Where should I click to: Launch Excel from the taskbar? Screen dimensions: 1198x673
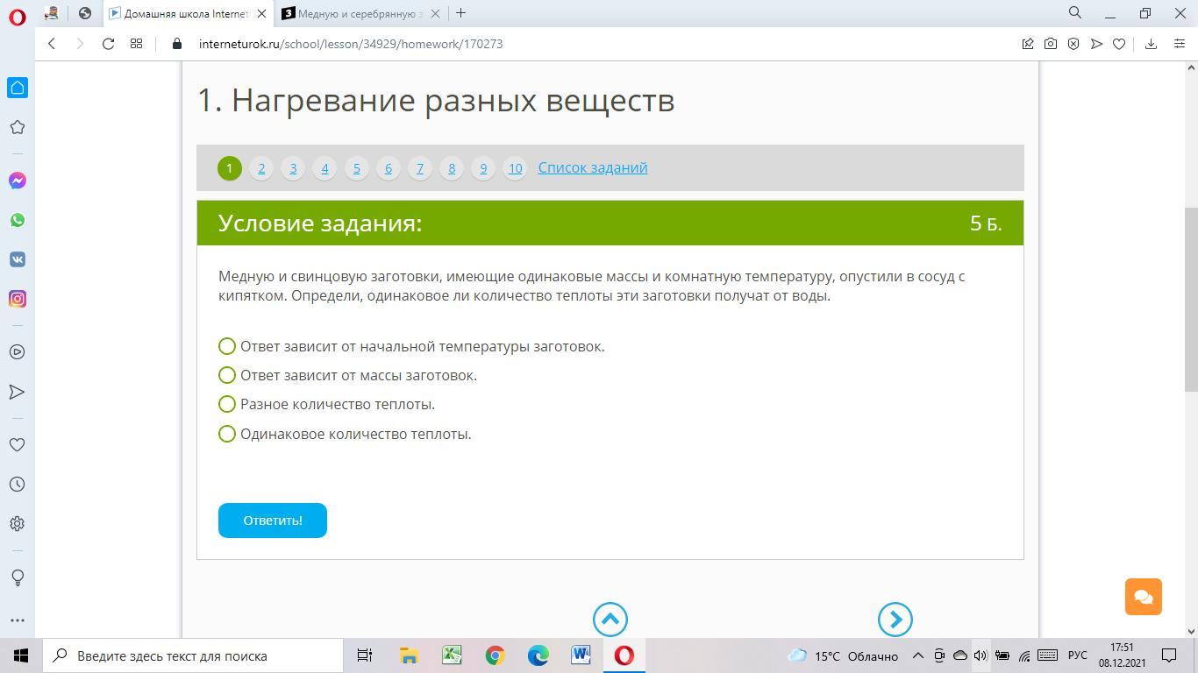click(452, 655)
